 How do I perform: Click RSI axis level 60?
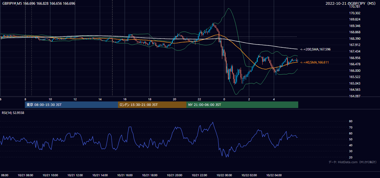(351, 133)
